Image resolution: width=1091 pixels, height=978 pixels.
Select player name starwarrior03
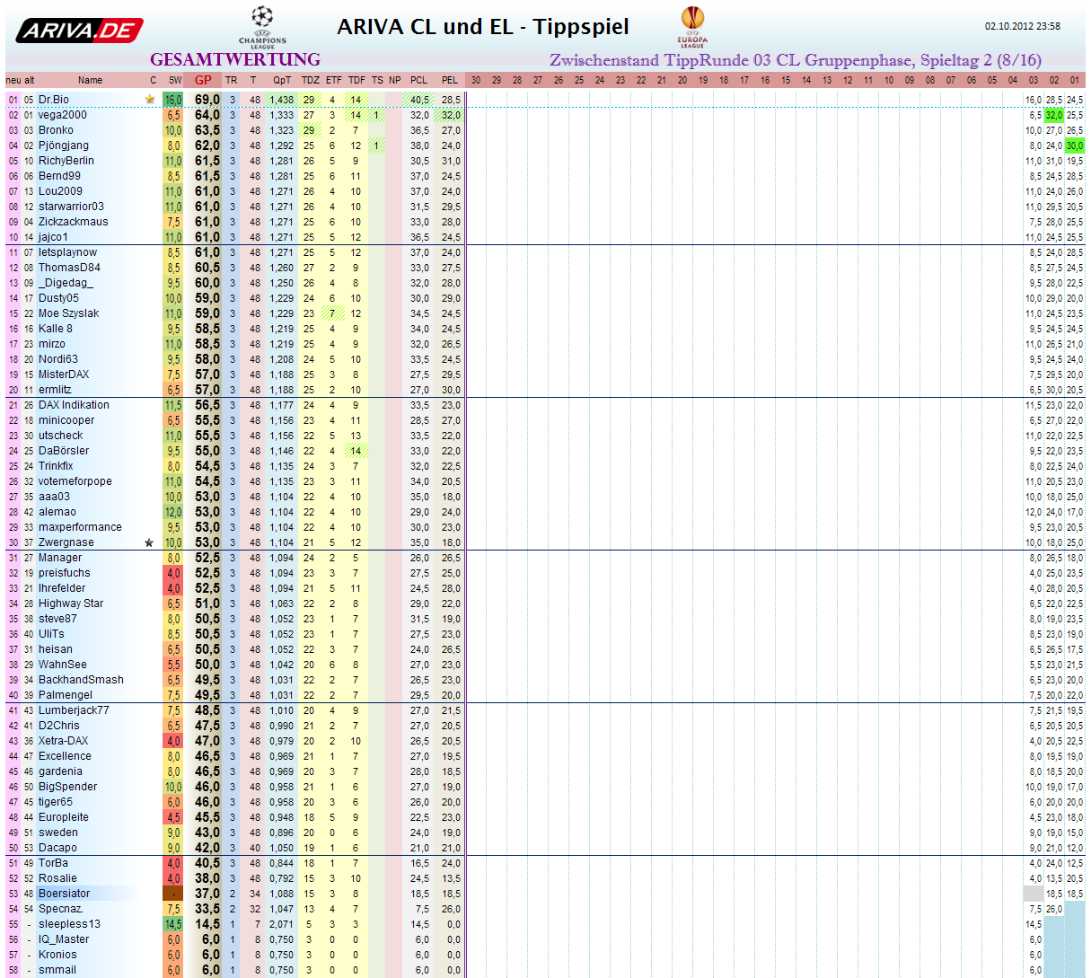point(71,207)
